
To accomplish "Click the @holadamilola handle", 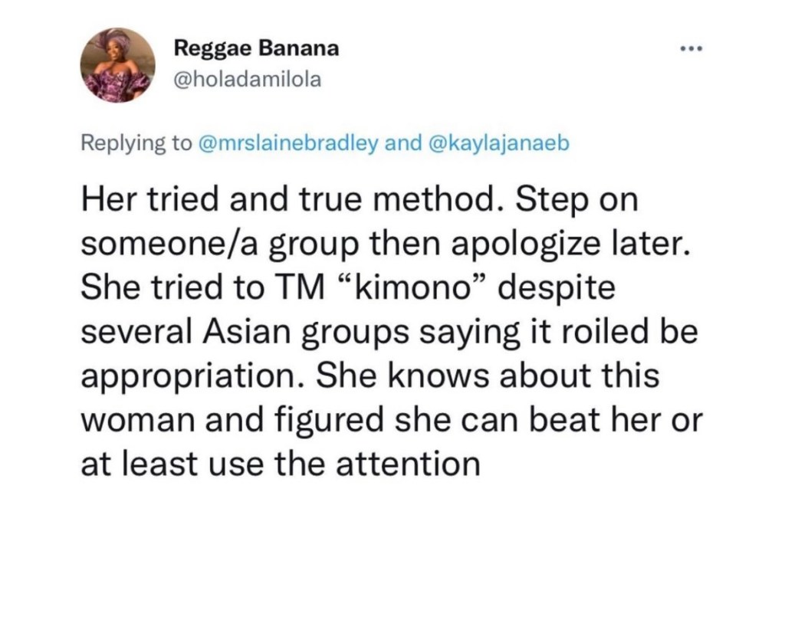I will [248, 80].
